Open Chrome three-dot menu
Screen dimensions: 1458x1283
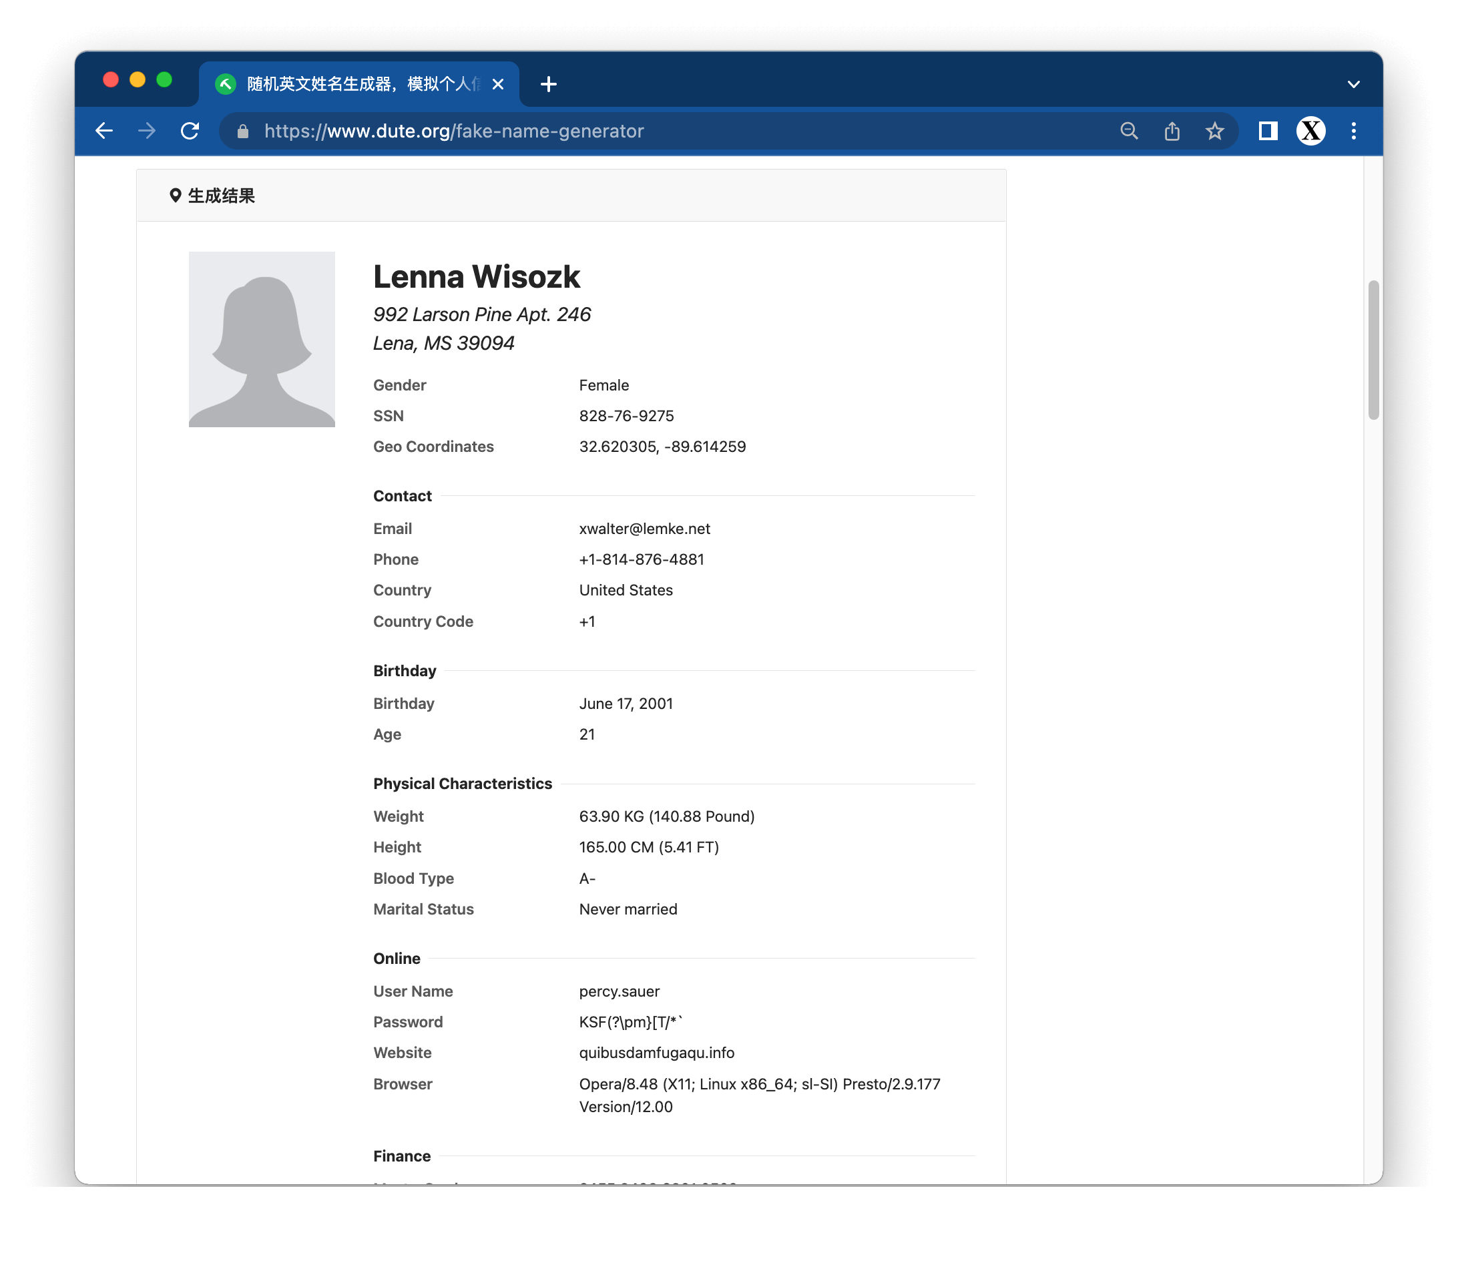click(x=1353, y=131)
